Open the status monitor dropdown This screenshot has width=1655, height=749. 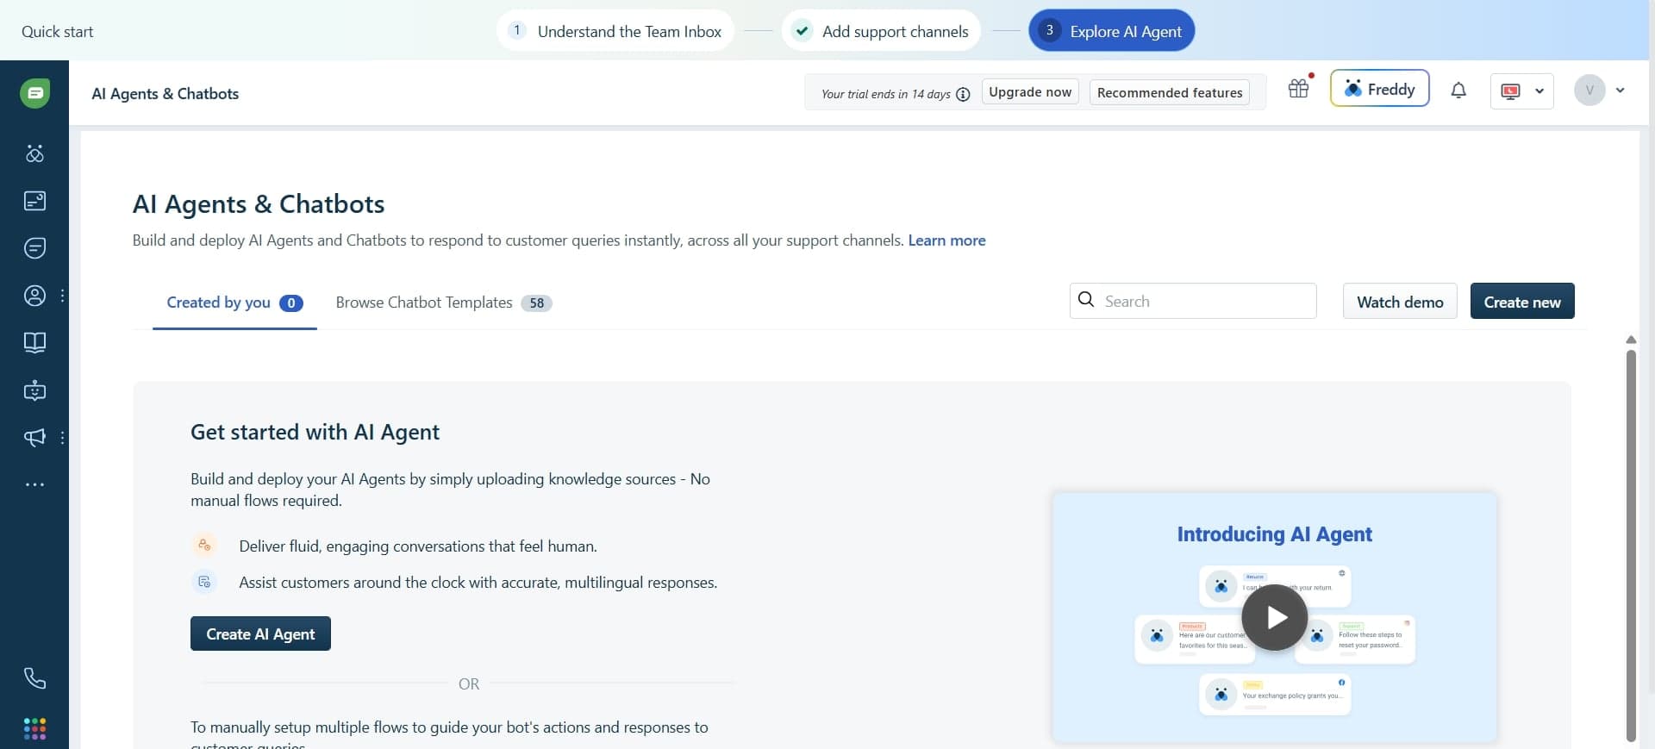[1521, 91]
